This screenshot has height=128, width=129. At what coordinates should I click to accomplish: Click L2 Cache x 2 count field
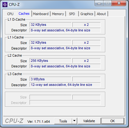tap(87, 61)
